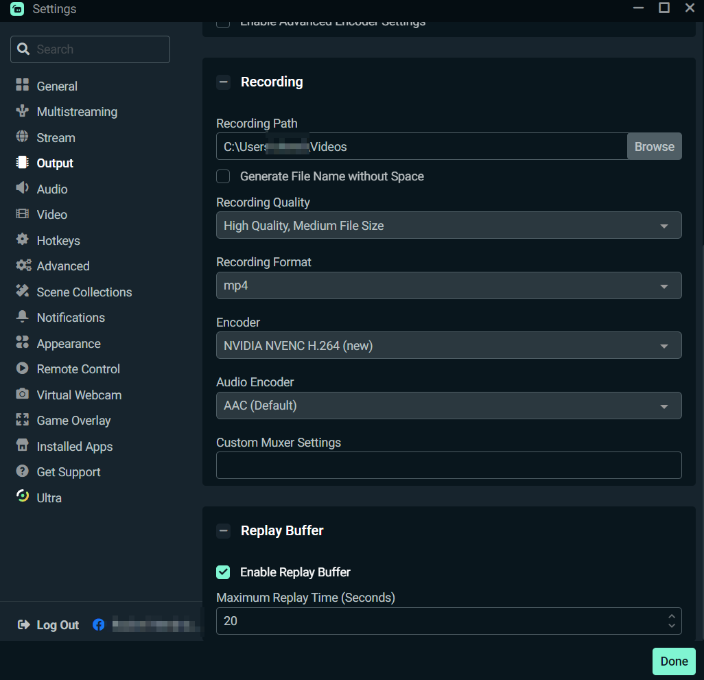
Task: Open the Ultra settings icon
Action: (x=21, y=497)
